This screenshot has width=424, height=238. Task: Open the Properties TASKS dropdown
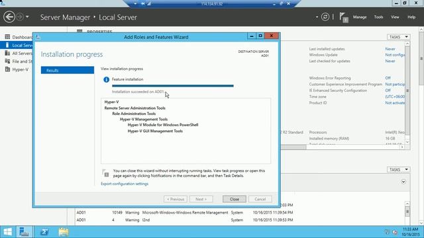399,37
